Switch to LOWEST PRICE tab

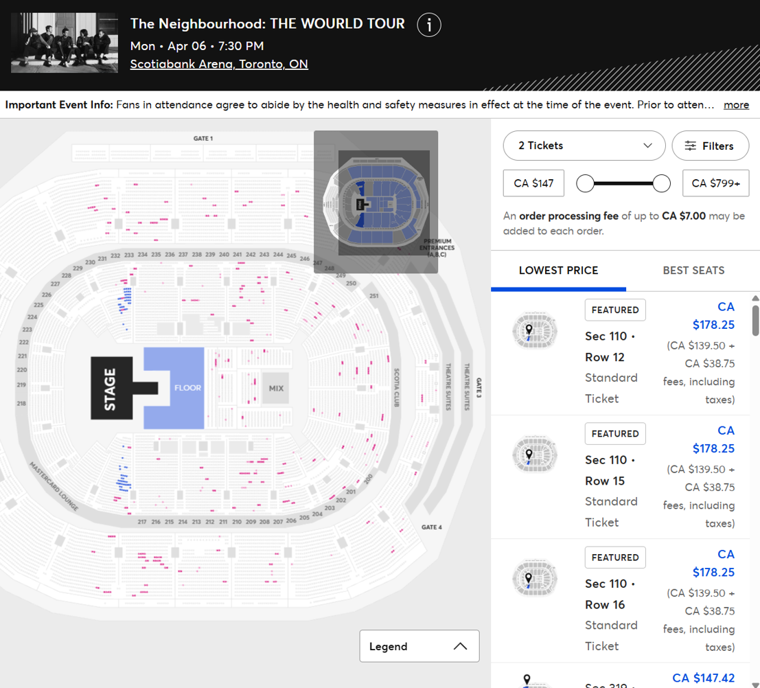pyautogui.click(x=558, y=271)
